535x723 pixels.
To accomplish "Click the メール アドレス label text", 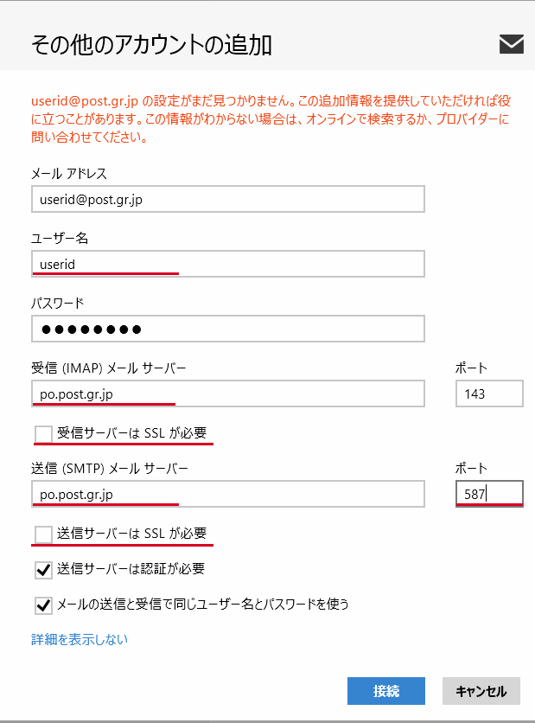I will tap(69, 174).
